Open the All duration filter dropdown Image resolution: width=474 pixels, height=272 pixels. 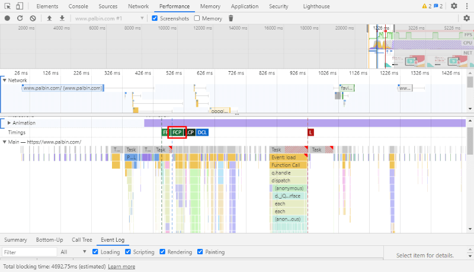73,252
